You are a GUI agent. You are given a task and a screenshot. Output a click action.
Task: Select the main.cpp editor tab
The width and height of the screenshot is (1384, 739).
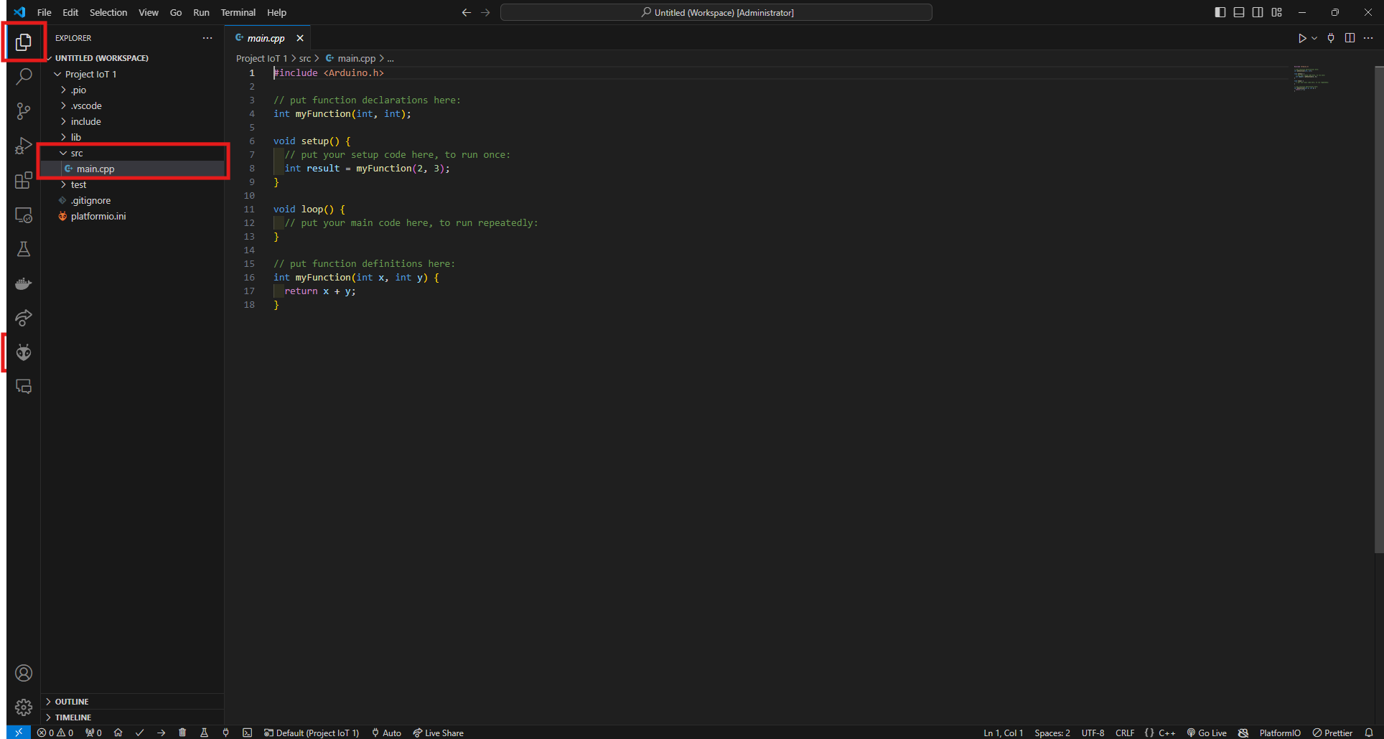point(266,38)
